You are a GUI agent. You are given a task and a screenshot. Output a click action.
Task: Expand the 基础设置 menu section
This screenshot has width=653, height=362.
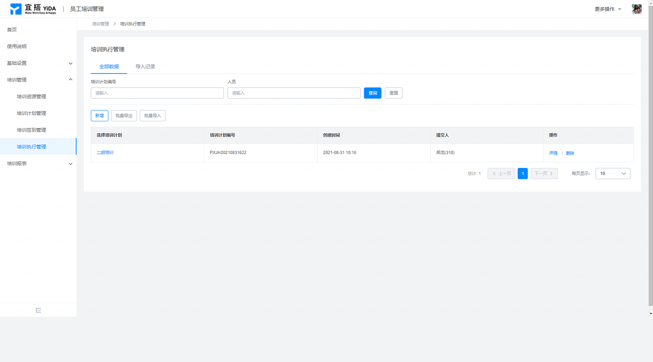click(x=38, y=63)
